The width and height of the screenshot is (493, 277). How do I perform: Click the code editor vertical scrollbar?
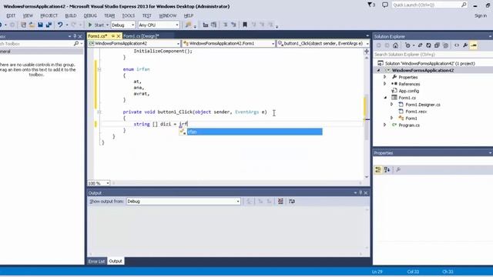[x=367, y=116]
